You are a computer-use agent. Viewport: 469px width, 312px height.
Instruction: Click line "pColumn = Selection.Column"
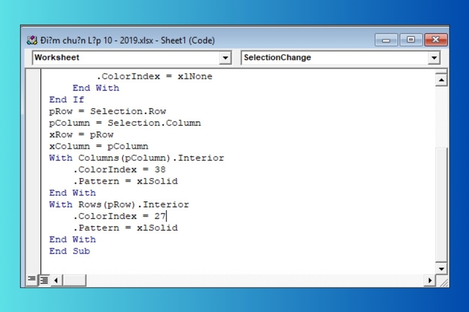pyautogui.click(x=125, y=123)
